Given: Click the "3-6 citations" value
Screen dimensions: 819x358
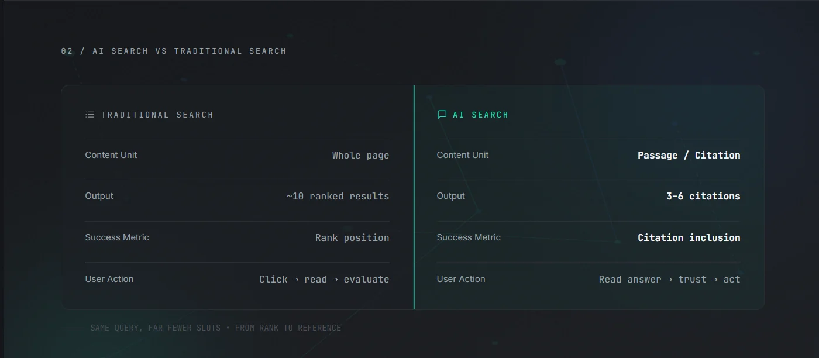Looking at the screenshot, I should tap(703, 196).
